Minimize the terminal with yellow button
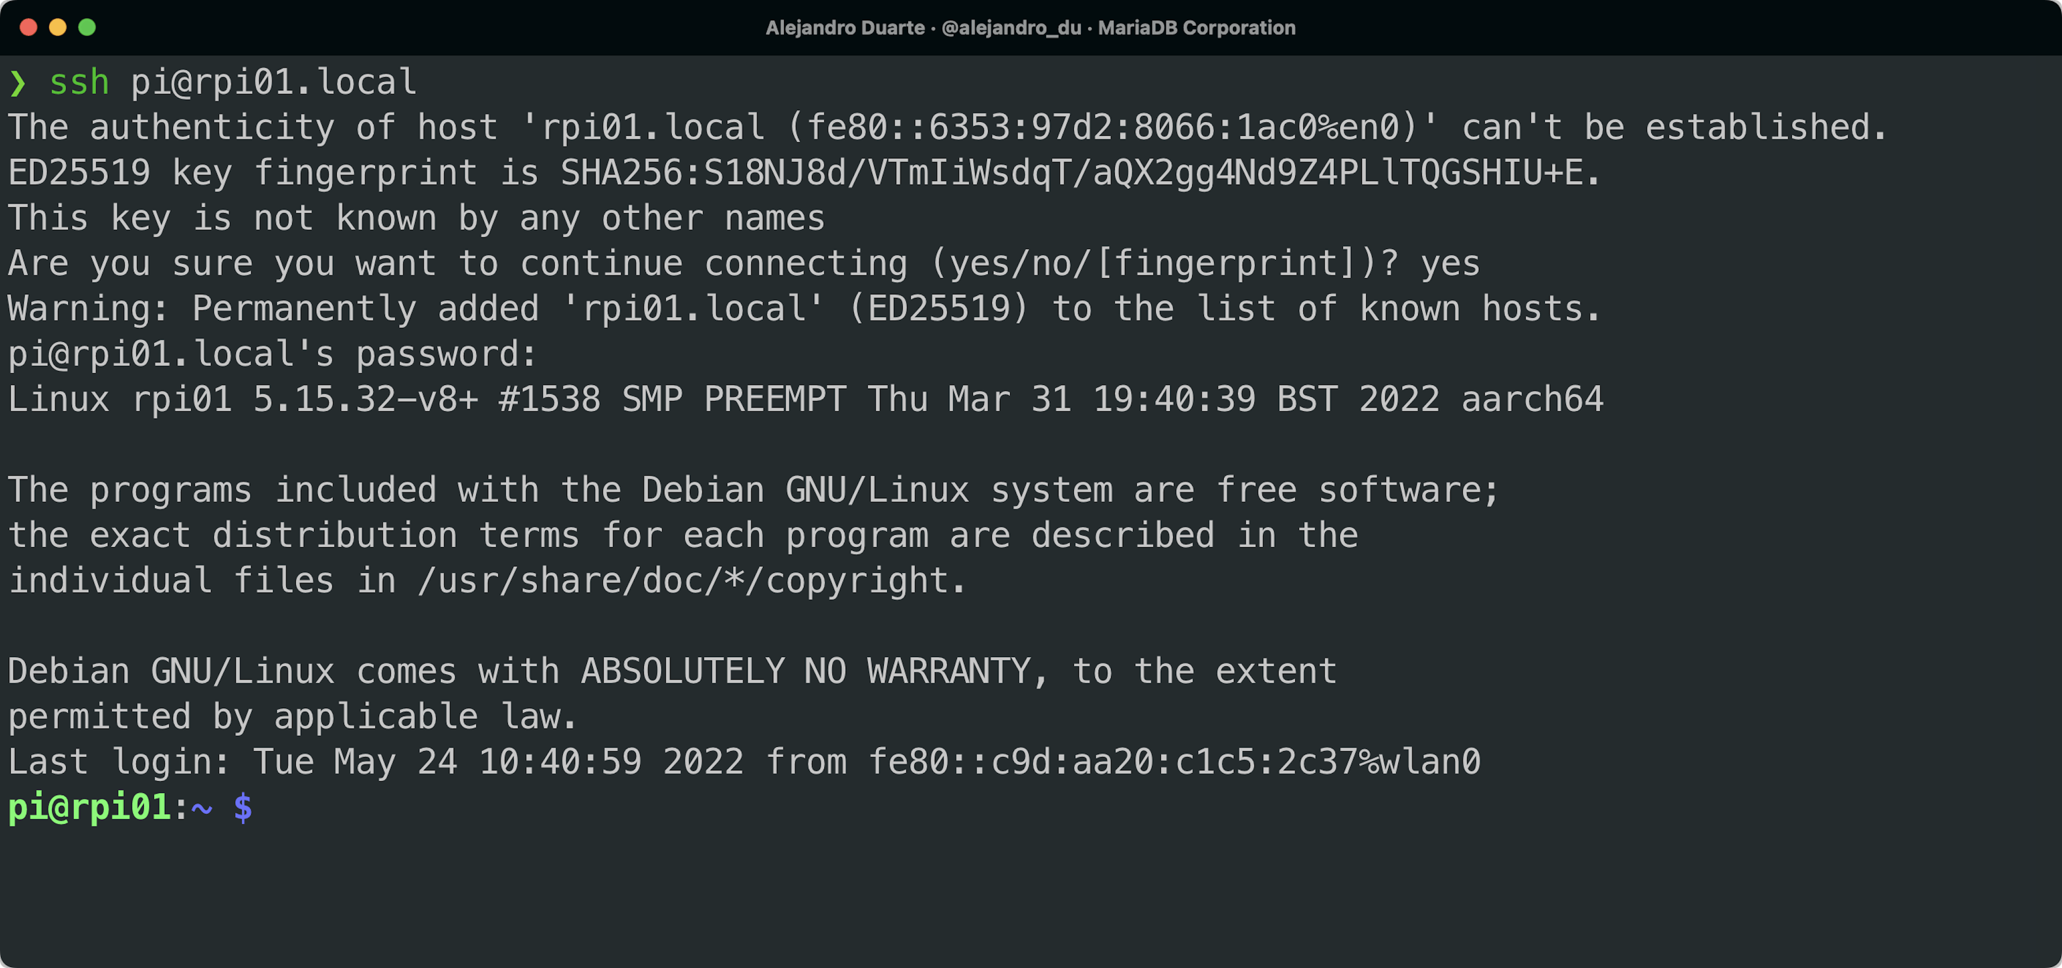Screen dimensions: 2062x968 click(x=57, y=27)
